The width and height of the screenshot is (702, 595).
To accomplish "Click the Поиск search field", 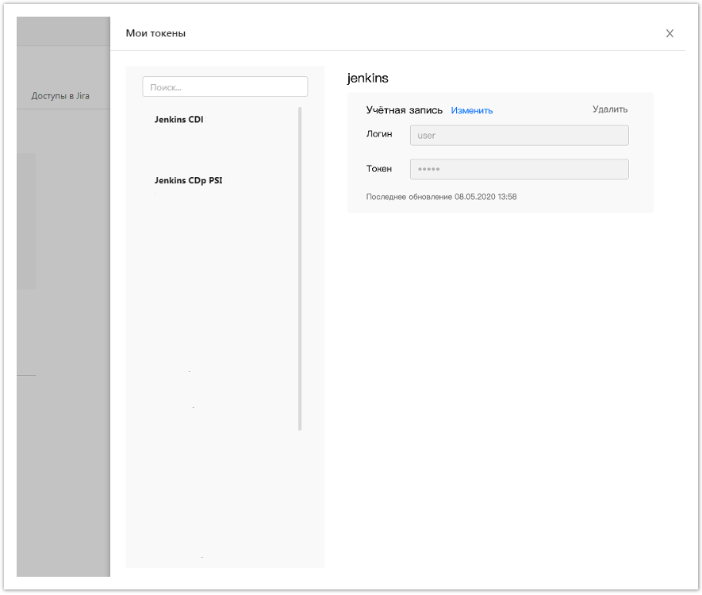I will [224, 86].
